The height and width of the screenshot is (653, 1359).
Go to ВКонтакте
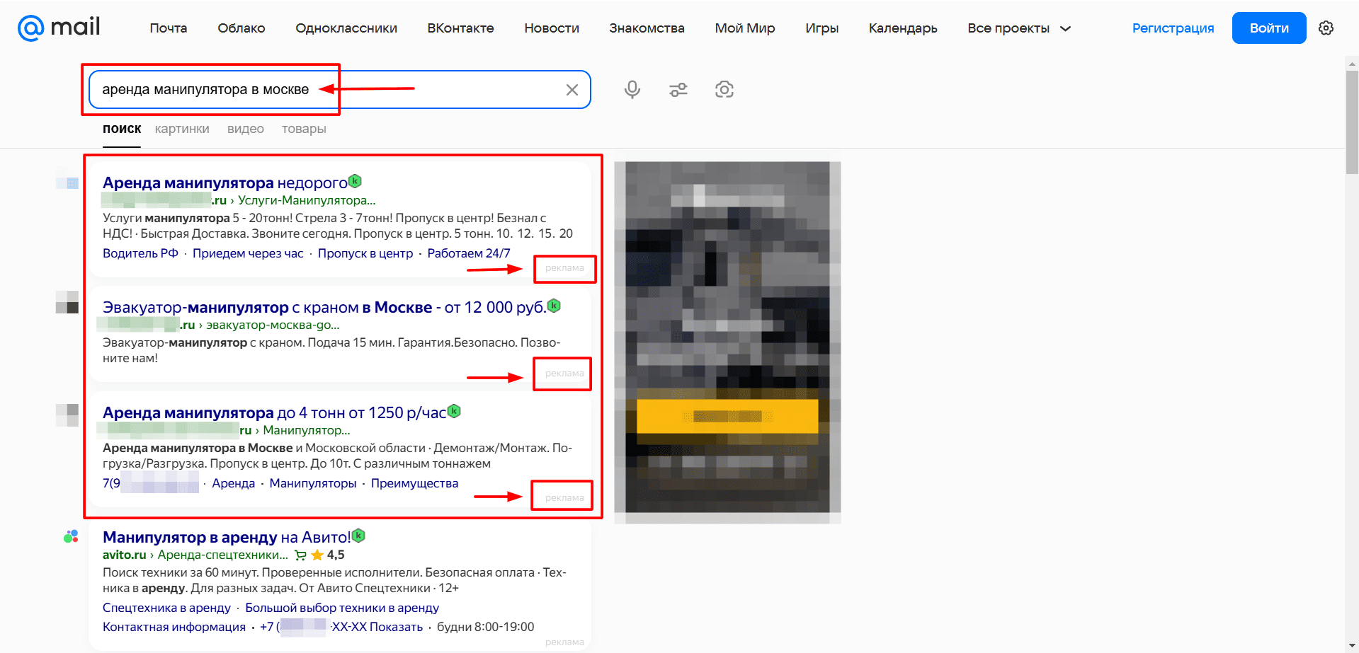[x=460, y=28]
